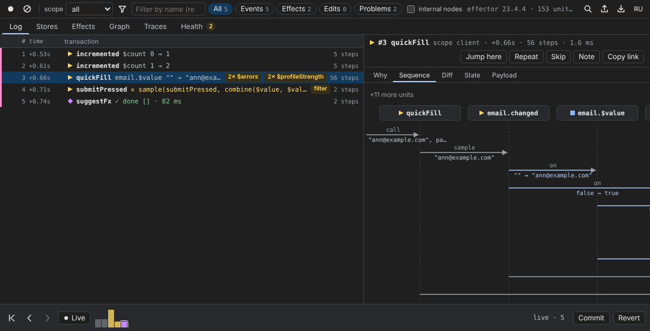Click the funnel filter icon

[x=122, y=9]
